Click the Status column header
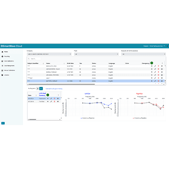 94,64
